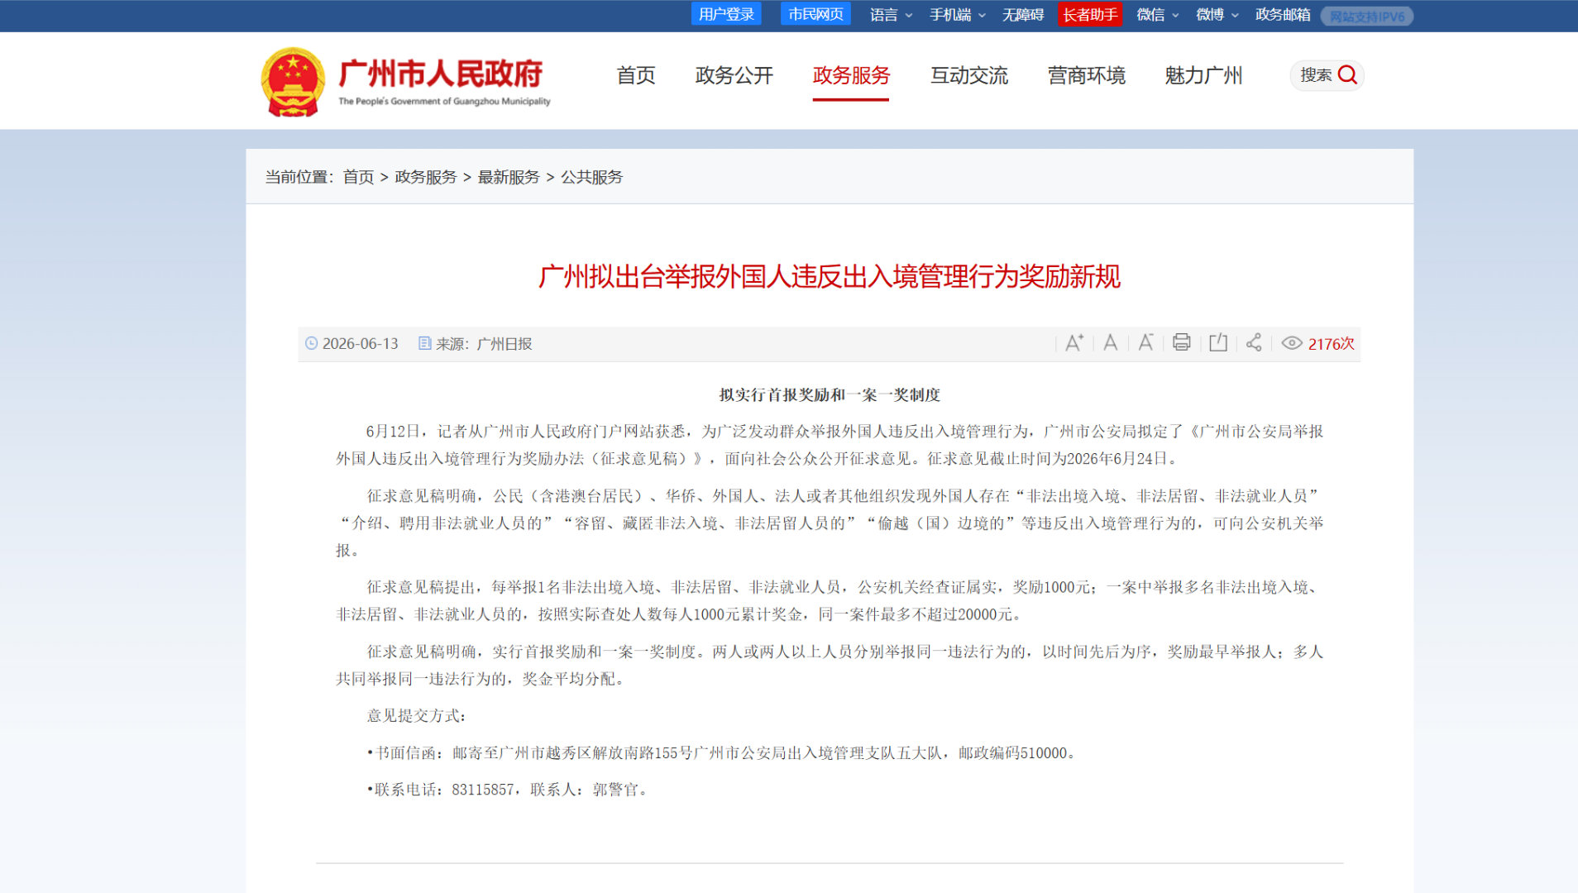Click the 书面信函 mailing address line

721,753
